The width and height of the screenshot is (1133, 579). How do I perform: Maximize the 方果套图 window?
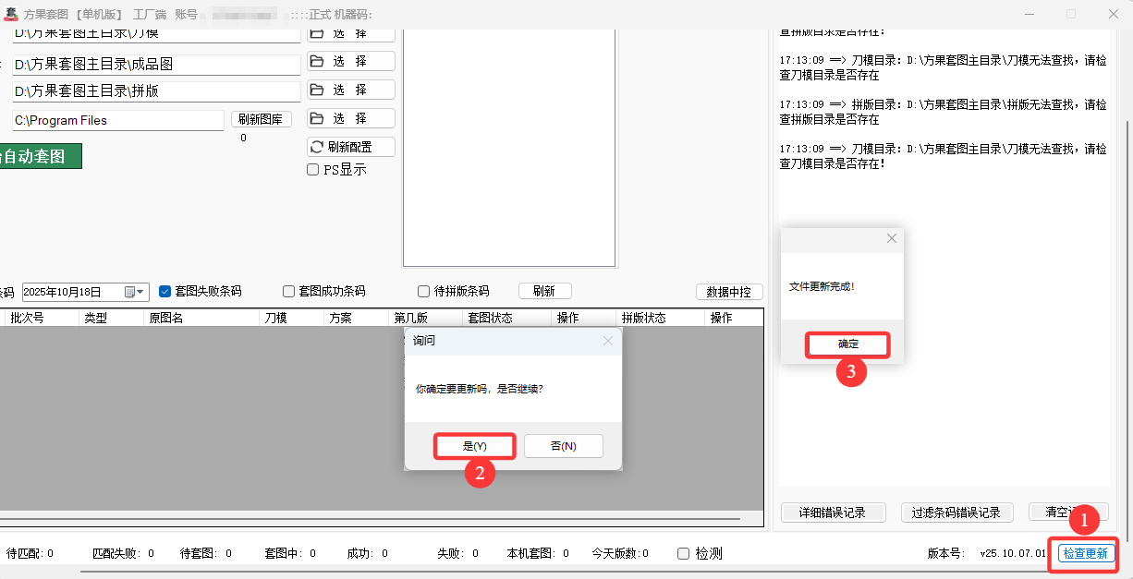coord(1071,14)
